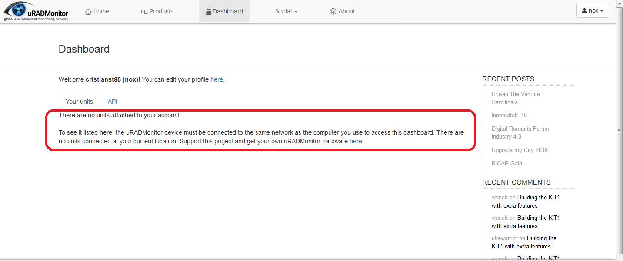This screenshot has height=261, width=623.
Task: Open the About page
Action: tap(342, 11)
